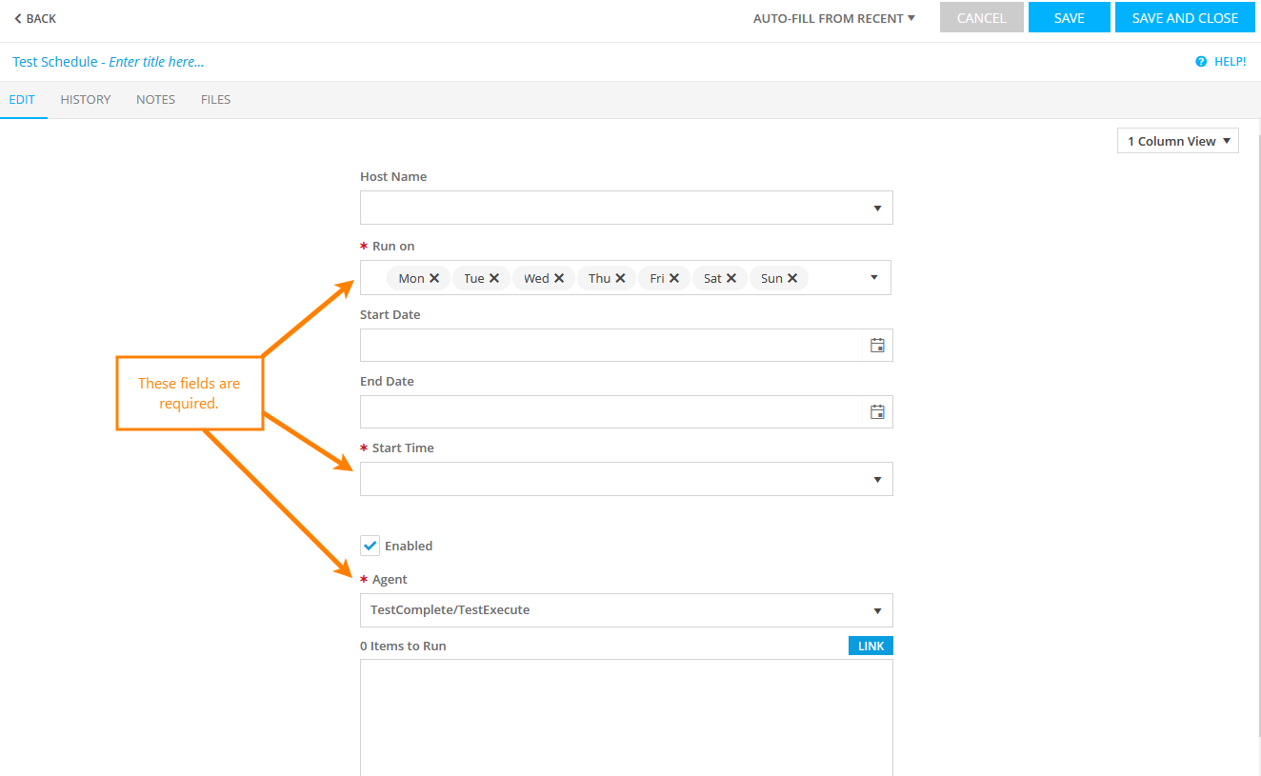Open the Start Time dropdown
The image size is (1261, 776).
877,480
